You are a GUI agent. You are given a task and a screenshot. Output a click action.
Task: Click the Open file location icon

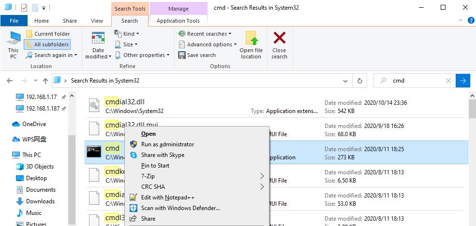(x=251, y=39)
